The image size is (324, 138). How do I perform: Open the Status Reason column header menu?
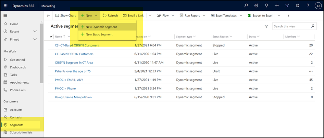pyautogui.click(x=222, y=37)
